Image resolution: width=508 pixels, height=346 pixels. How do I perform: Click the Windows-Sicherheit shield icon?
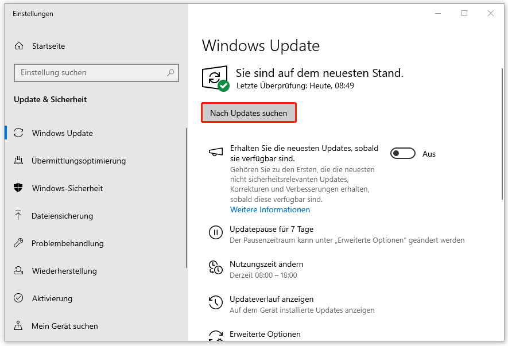(18, 188)
